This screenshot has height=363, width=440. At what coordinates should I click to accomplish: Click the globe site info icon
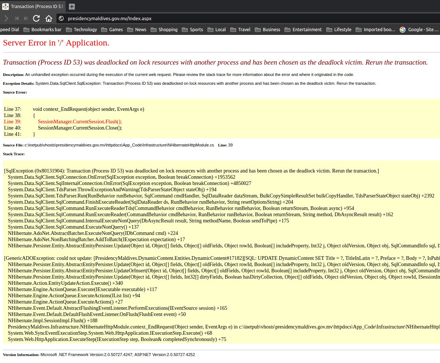[x=61, y=18]
